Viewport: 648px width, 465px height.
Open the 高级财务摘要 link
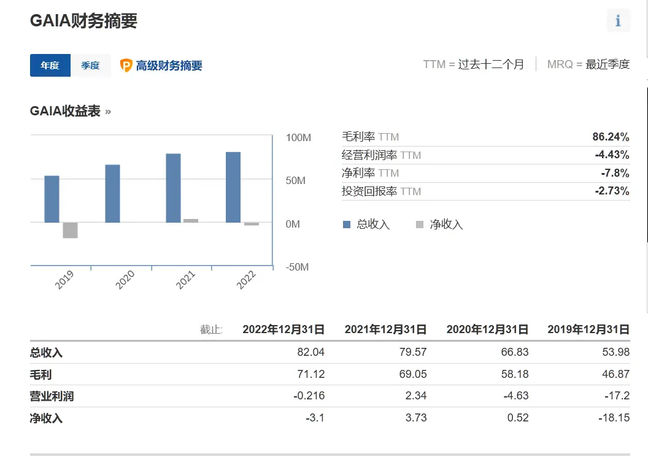[169, 65]
